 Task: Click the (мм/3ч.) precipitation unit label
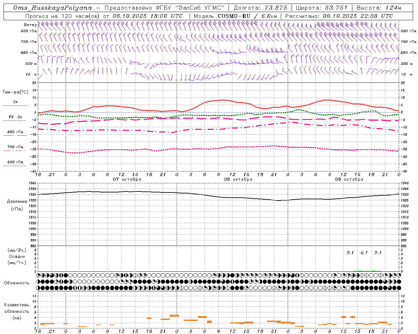coord(17,250)
